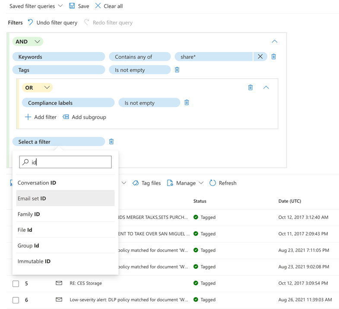
Task: Check the checkbox for row 6
Action: [16, 300]
